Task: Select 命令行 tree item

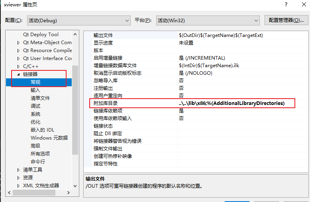Action: tap(38, 161)
